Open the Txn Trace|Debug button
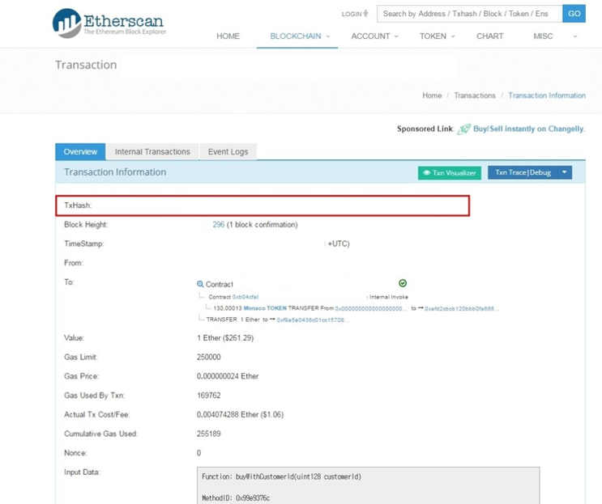602x504 pixels. coord(523,172)
